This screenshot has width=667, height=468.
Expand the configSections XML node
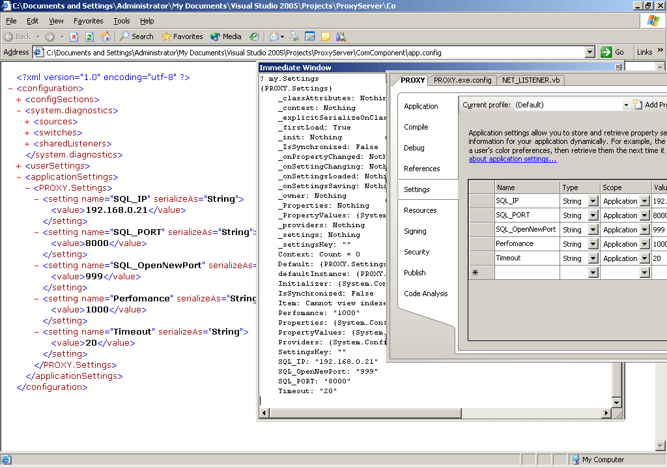click(19, 100)
